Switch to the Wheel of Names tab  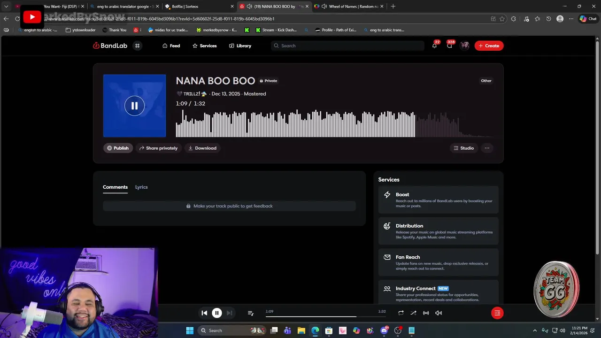(347, 7)
